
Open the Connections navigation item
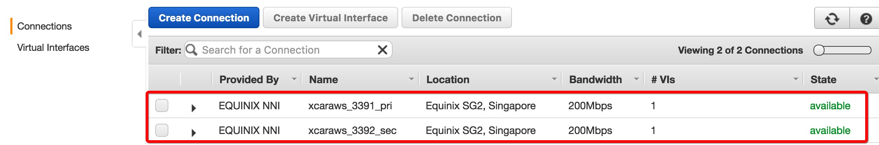click(45, 26)
